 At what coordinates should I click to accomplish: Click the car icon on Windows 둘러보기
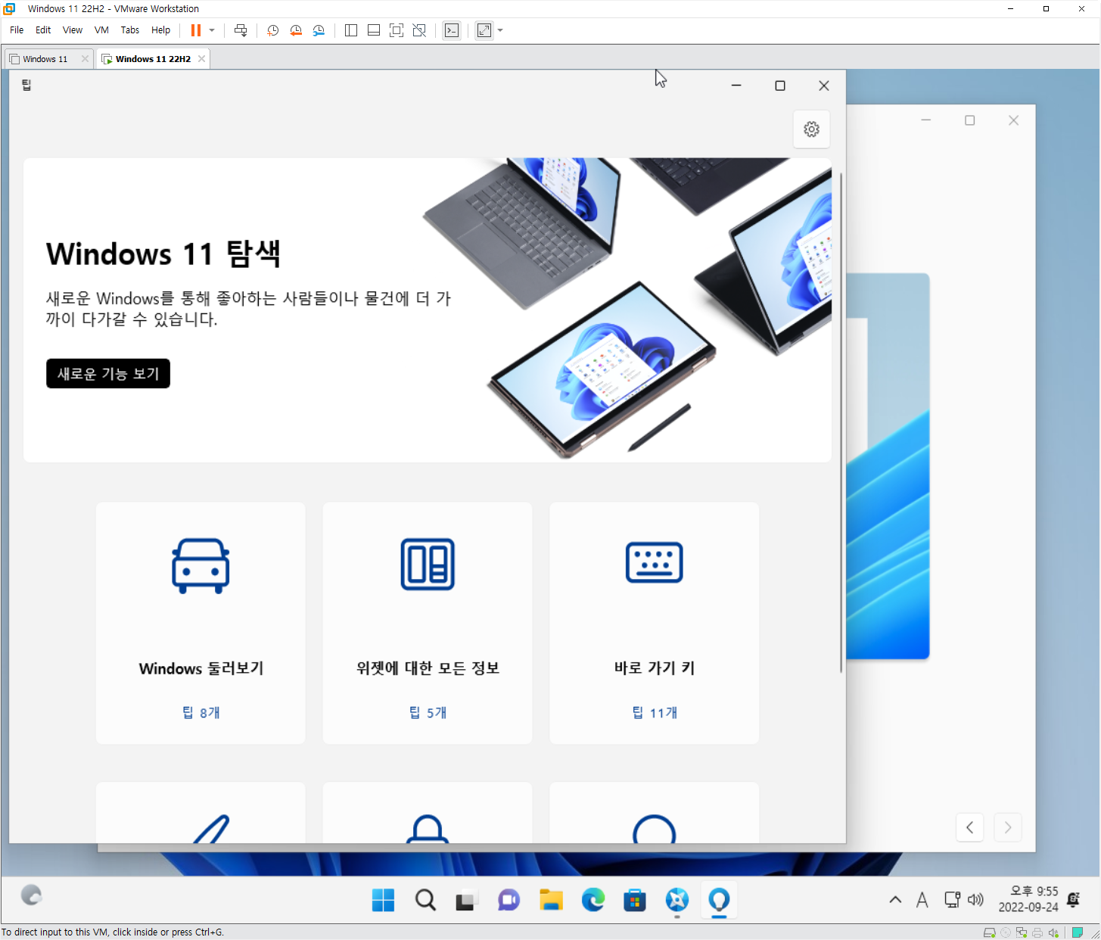[x=201, y=565]
